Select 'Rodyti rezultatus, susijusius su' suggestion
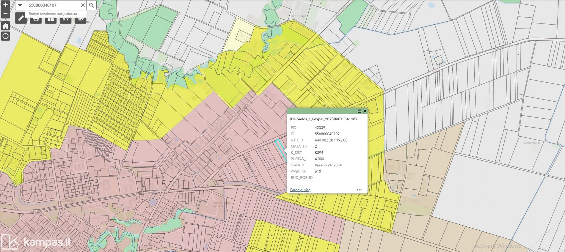 point(55,14)
